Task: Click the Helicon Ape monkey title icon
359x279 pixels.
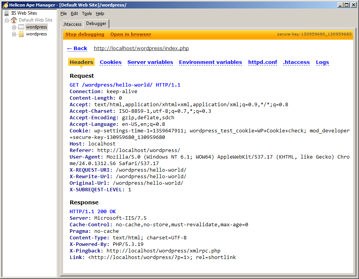Action: pos(5,5)
